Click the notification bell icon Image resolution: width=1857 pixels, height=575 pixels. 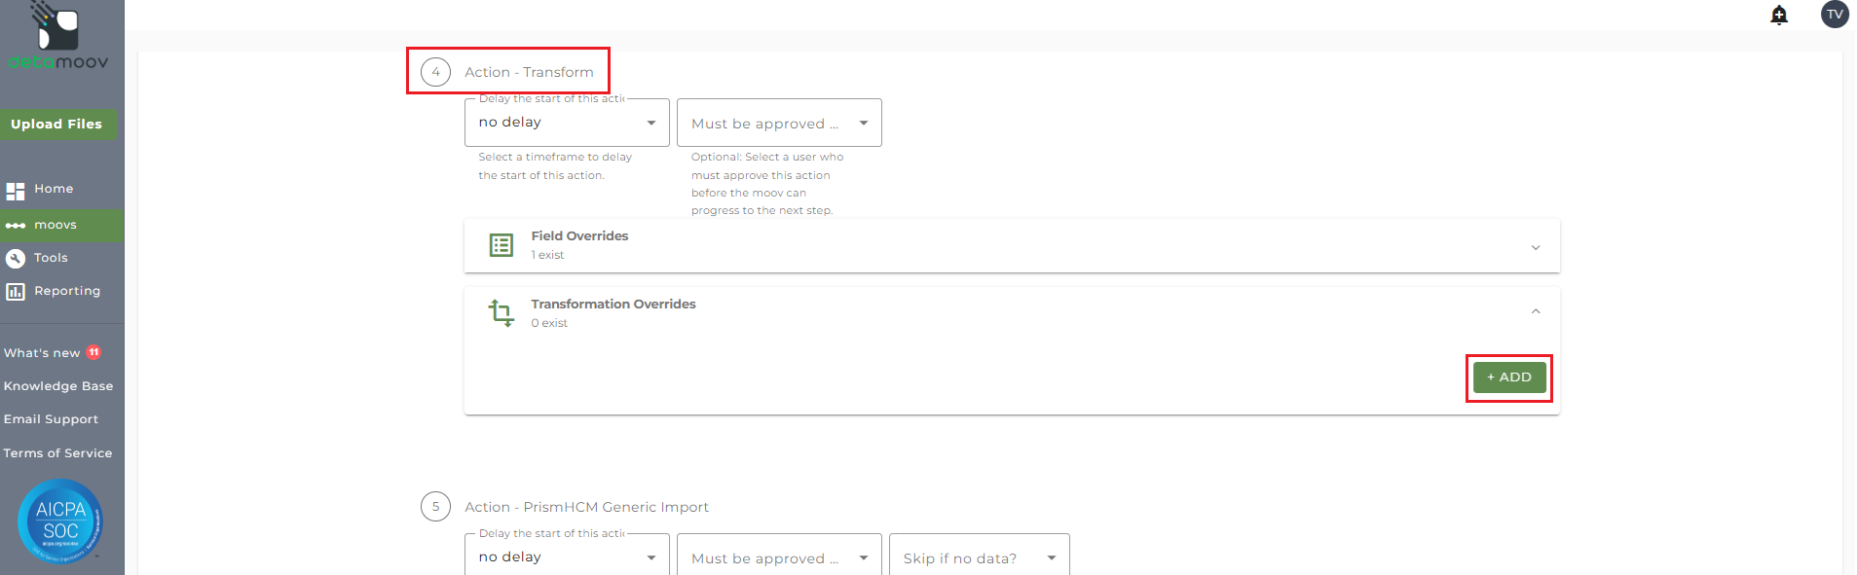(1779, 15)
